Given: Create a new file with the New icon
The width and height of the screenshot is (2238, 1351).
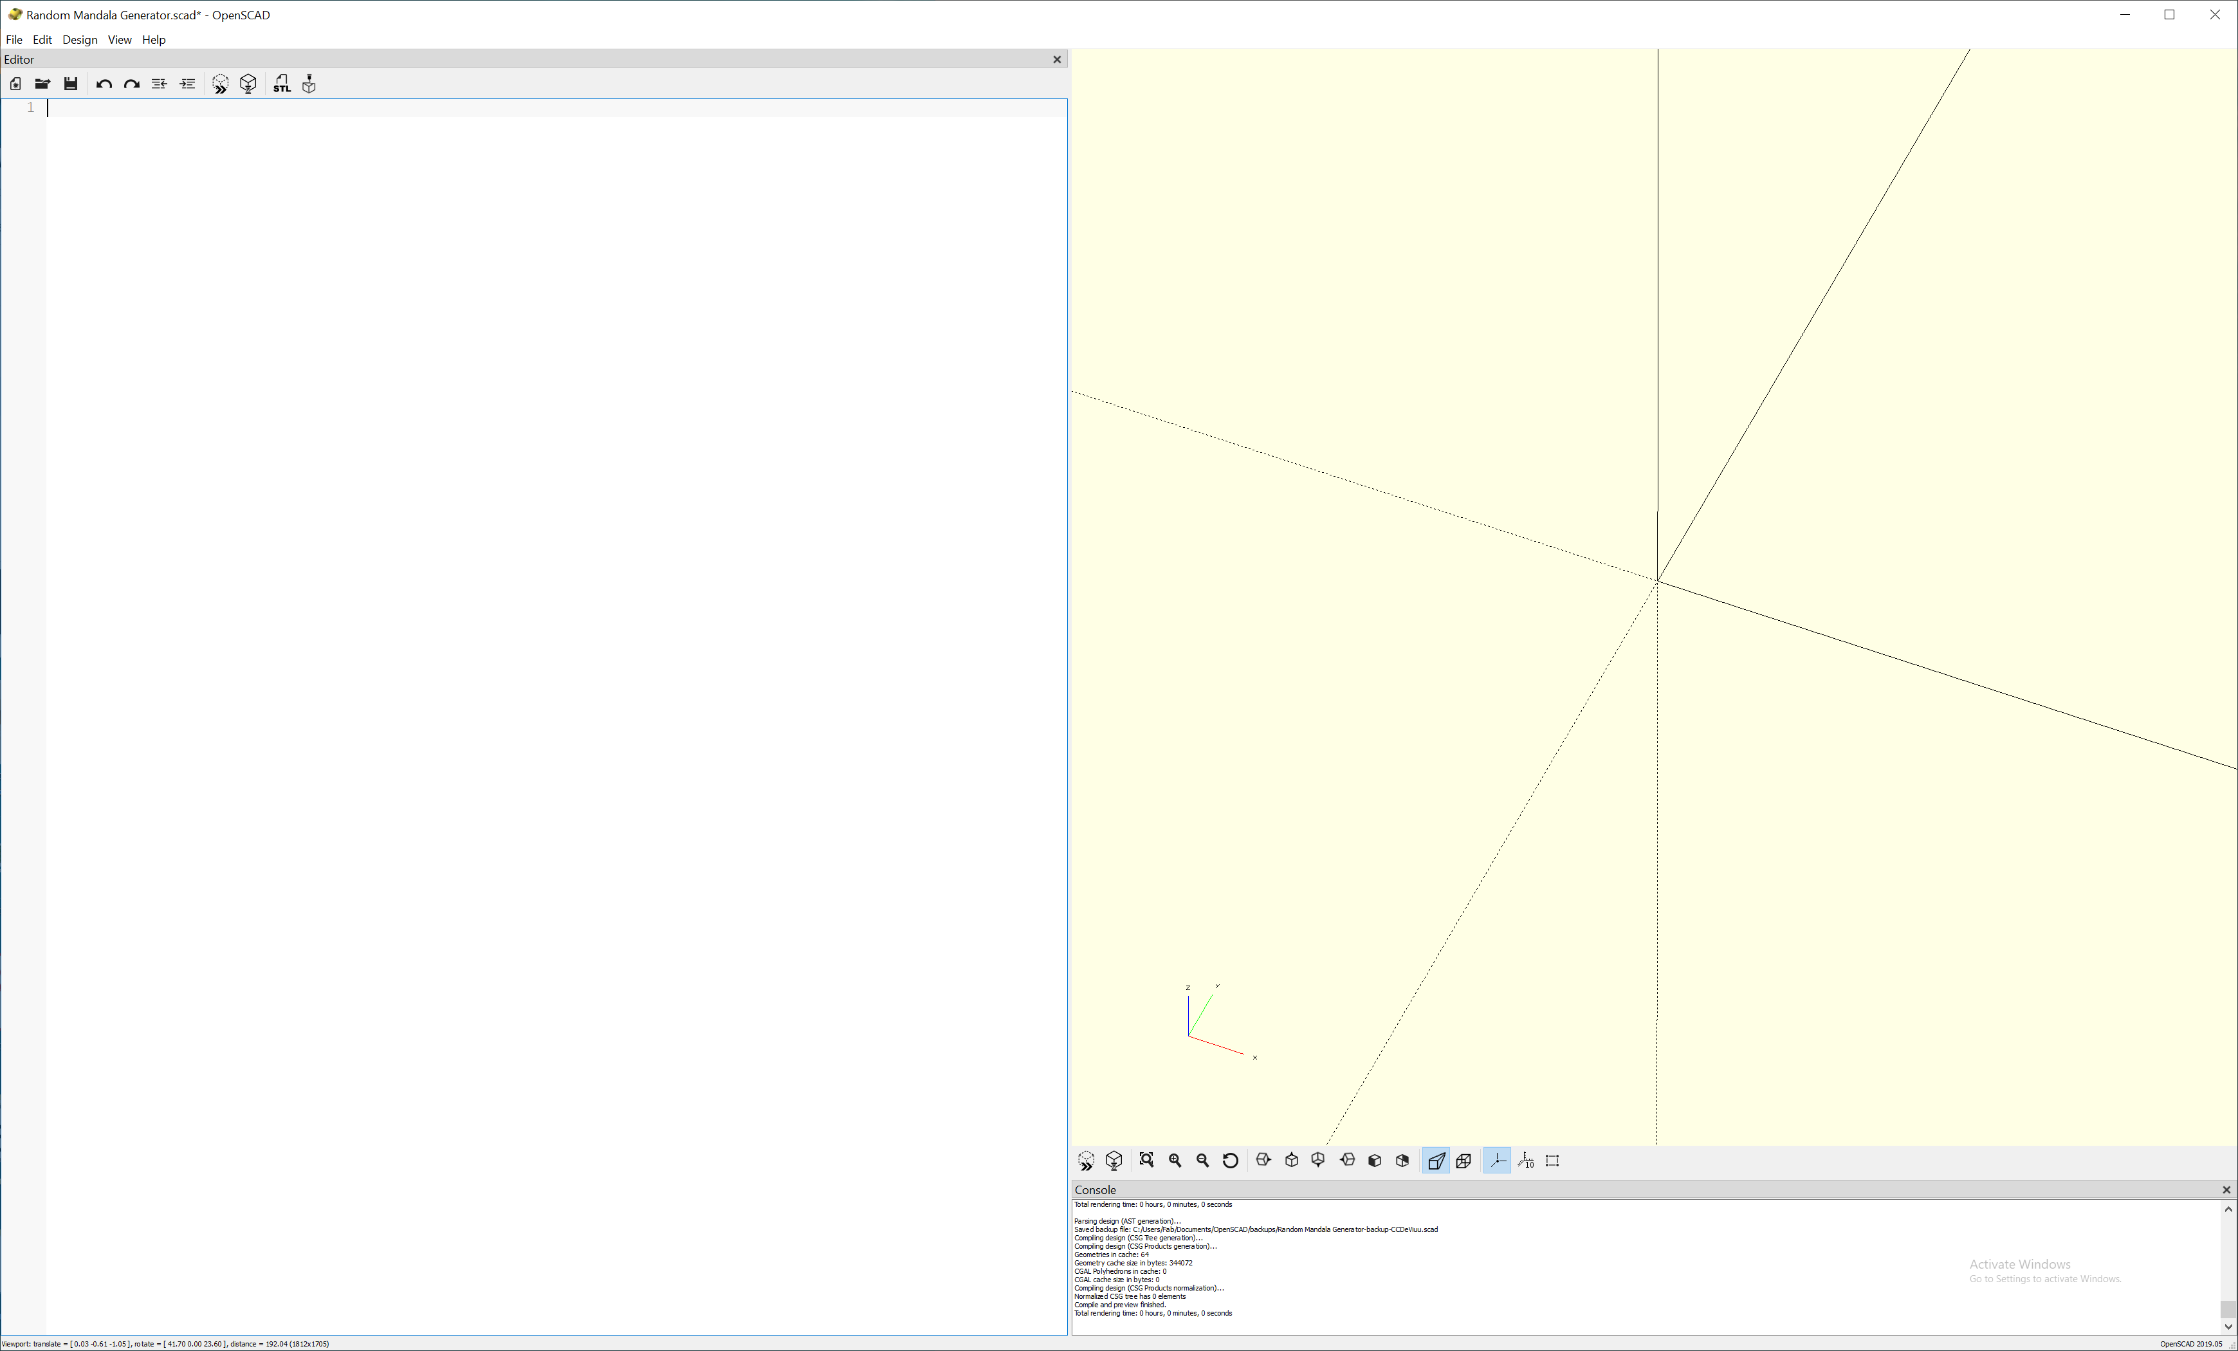Looking at the screenshot, I should (x=15, y=84).
